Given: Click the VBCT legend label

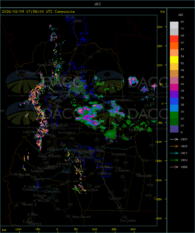Looking at the screenshot, I should (x=184, y=153).
